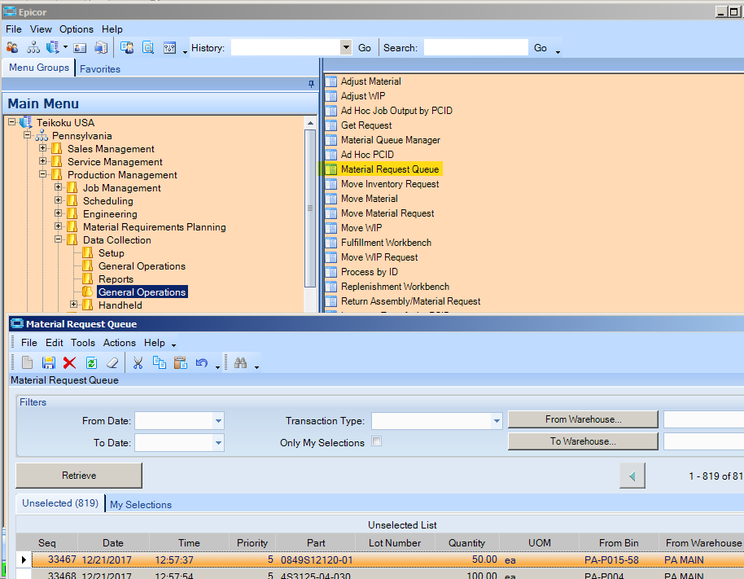Click the To Warehouse... button

583,441
